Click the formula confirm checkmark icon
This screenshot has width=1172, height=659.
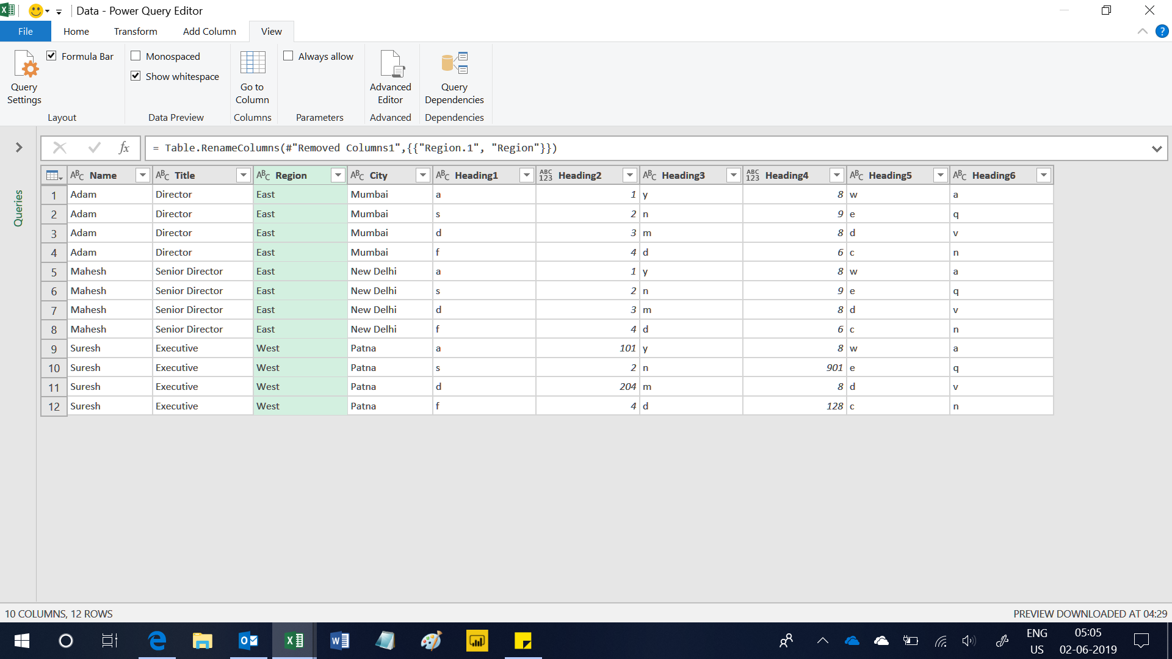tap(94, 148)
